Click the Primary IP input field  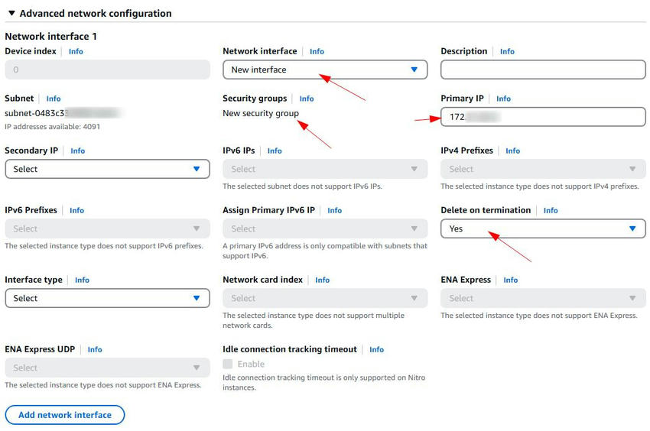[x=543, y=117]
